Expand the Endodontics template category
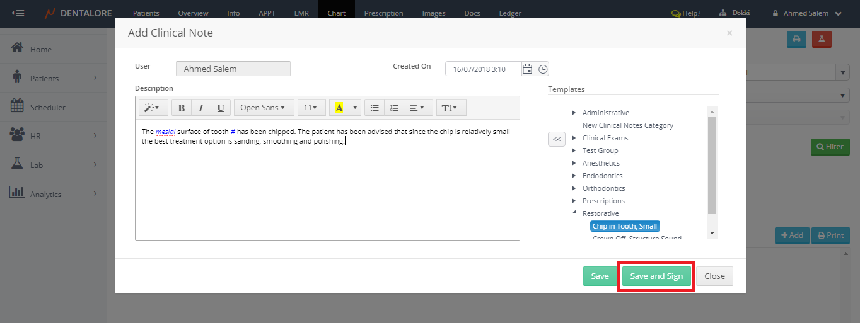Screen dimensions: 860x323 (x=574, y=176)
